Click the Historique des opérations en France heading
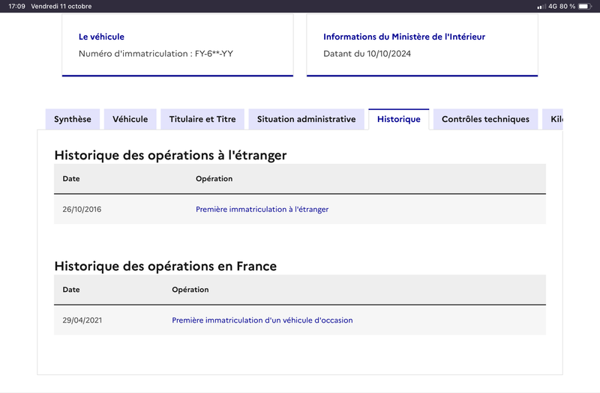This screenshot has width=600, height=393. coord(165,266)
